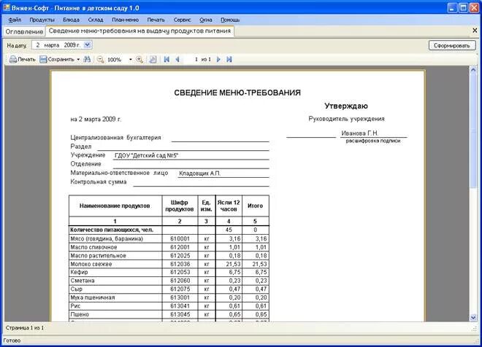Click the Сыр row name
Viewport: 482px width, 347px height.
(x=76, y=289)
